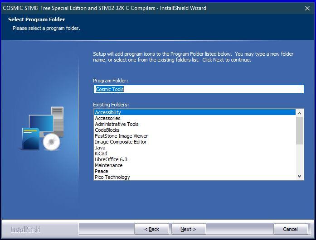
Task: Go back with the Back button
Action: [151, 229]
